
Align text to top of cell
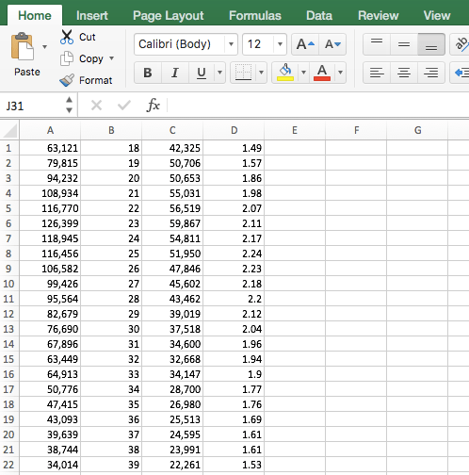coord(377,44)
